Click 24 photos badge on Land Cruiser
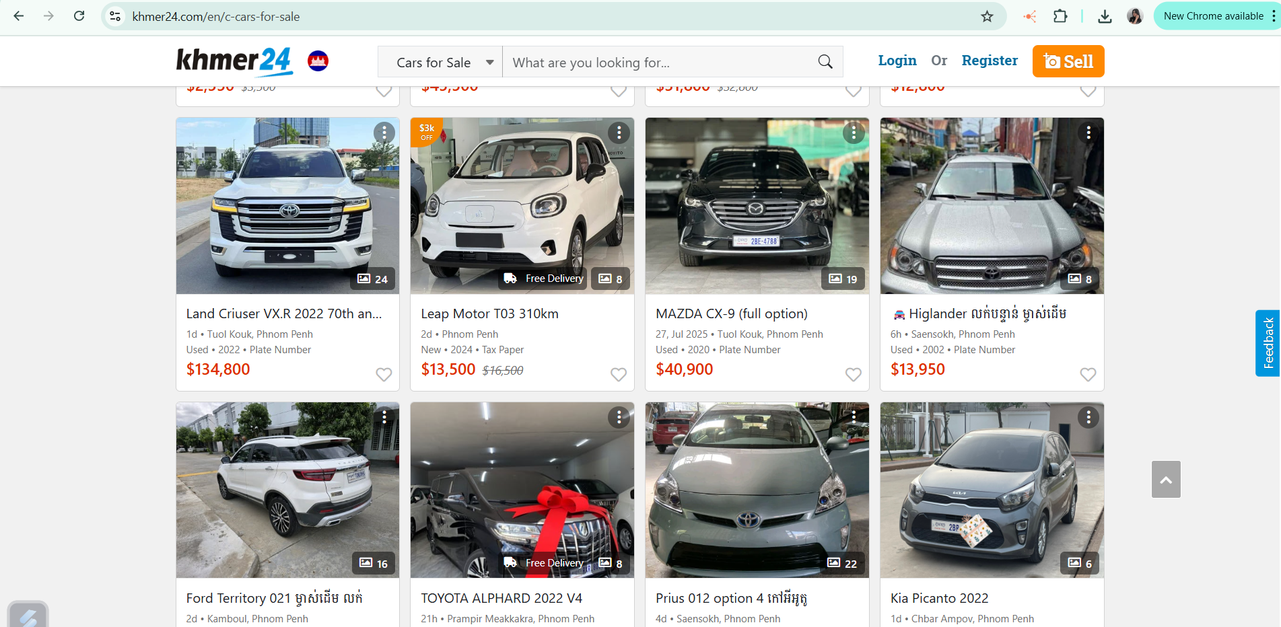Screen dimensions: 1281x627 click(x=372, y=279)
